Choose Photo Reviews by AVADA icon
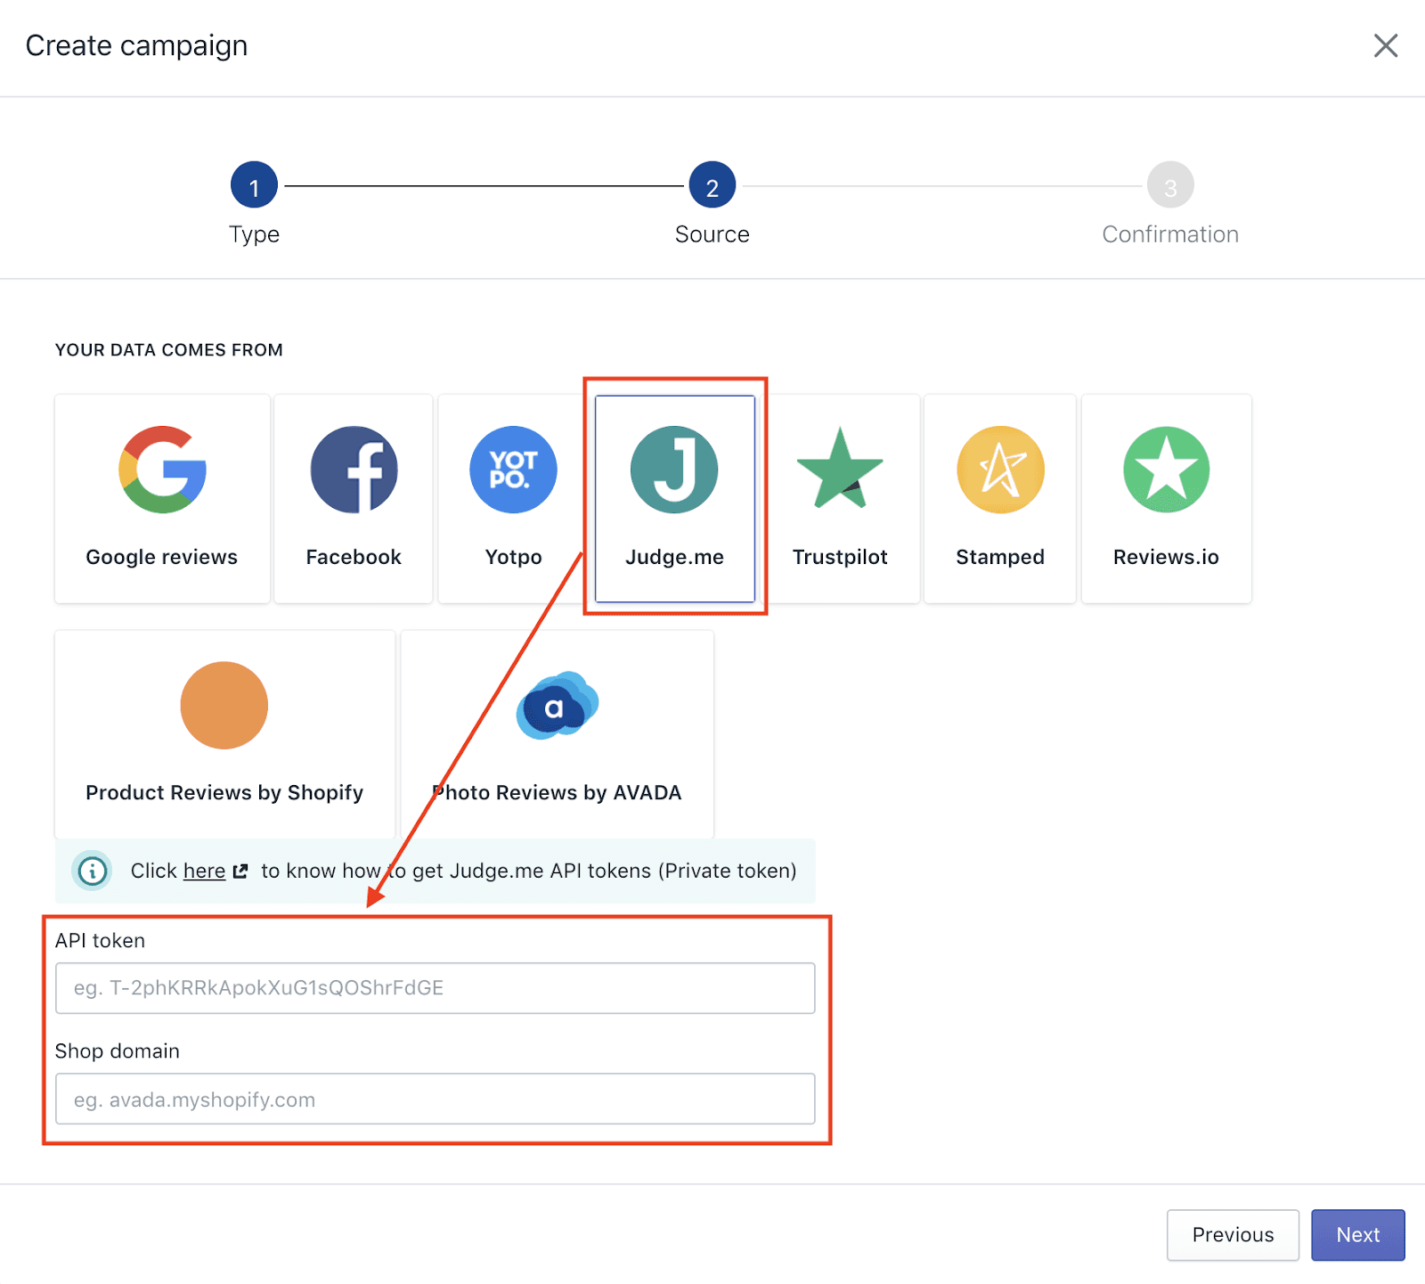Image resolution: width=1425 pixels, height=1284 pixels. click(x=558, y=705)
